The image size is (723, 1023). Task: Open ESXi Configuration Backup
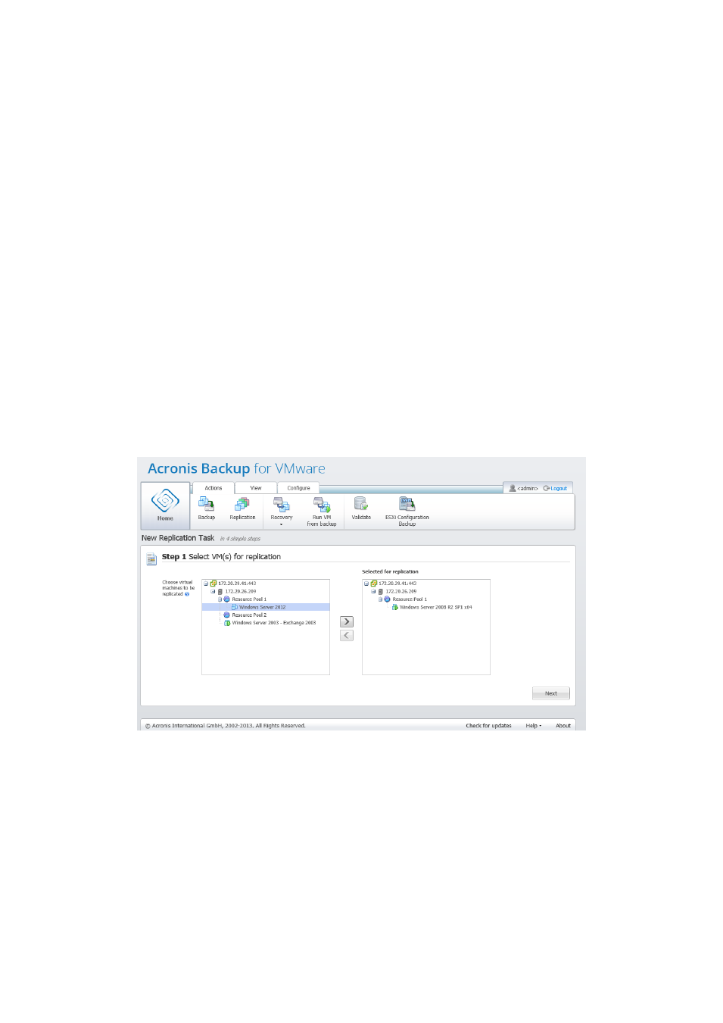pyautogui.click(x=407, y=511)
